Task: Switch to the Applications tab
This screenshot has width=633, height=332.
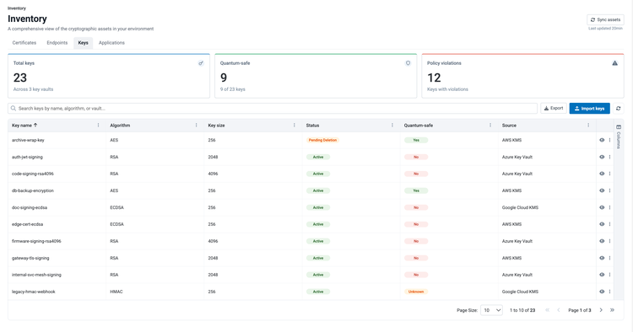Action: click(111, 43)
